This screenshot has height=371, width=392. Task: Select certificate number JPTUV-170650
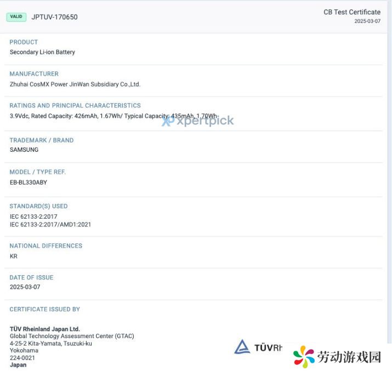click(54, 17)
